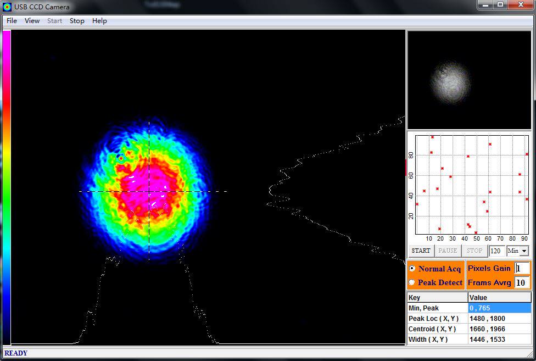Click the grayscale beam preview thumbnail

pos(470,80)
